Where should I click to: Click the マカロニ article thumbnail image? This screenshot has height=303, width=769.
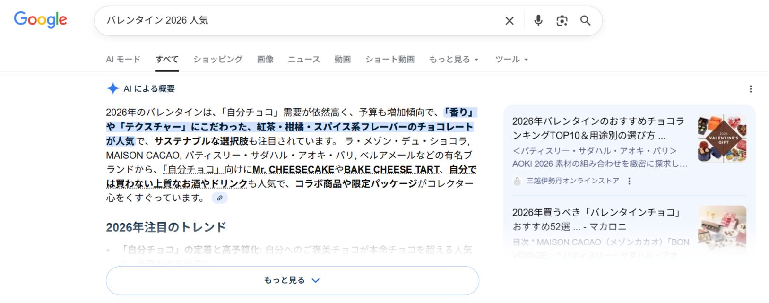pyautogui.click(x=722, y=228)
